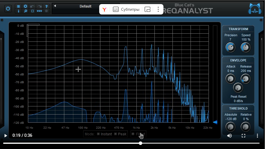
Task: Click the Release value 200 ms
Action: 246,71
